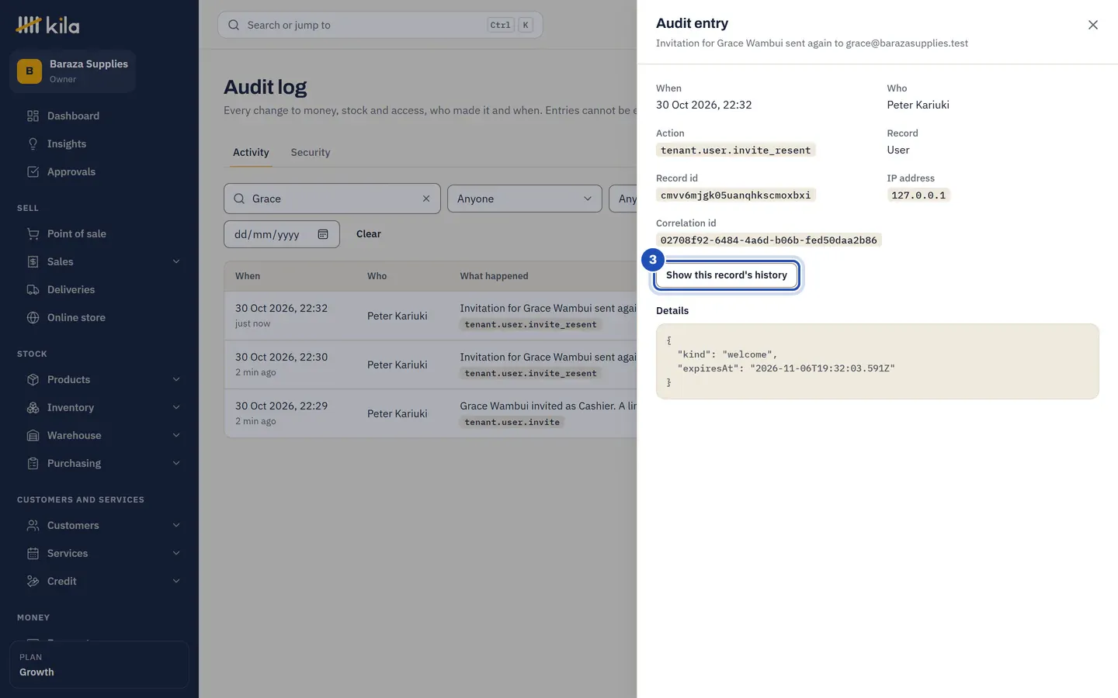Click the correlation id value
This screenshot has height=698, width=1118.
769,240
